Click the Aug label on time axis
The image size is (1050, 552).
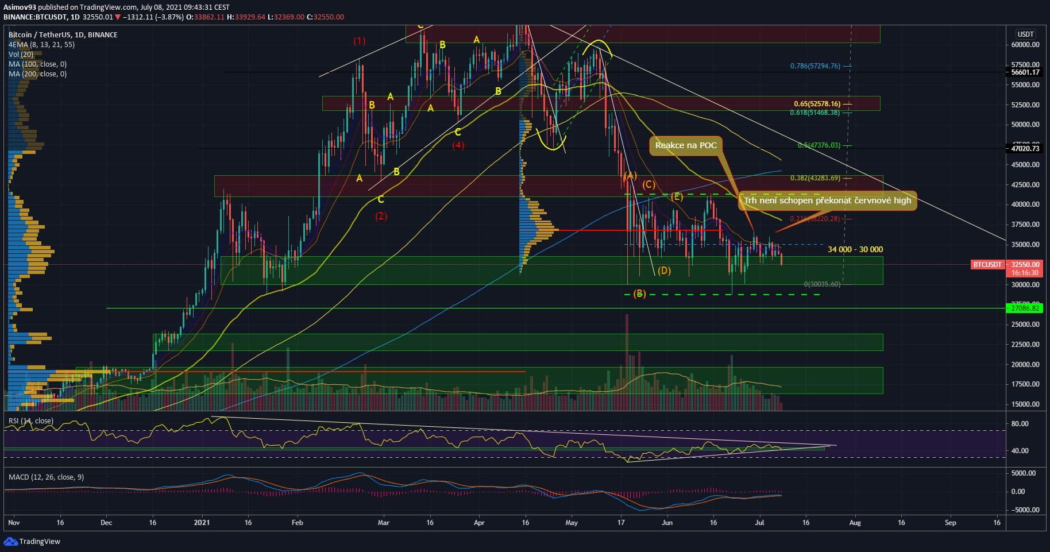(855, 523)
